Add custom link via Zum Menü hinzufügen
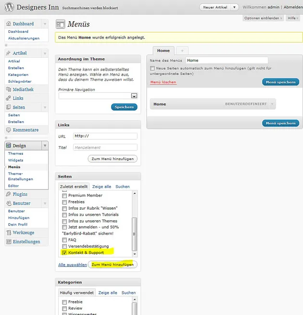Viewport: 303px width, 315px height. point(113,159)
